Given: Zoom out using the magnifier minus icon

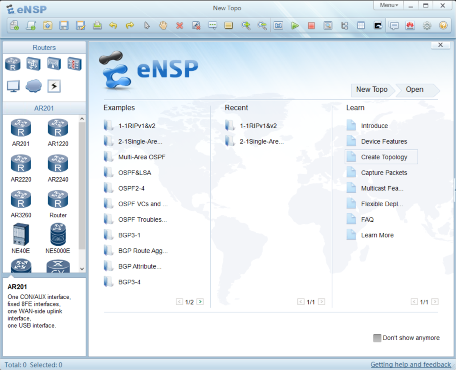Looking at the screenshot, I should (x=262, y=25).
